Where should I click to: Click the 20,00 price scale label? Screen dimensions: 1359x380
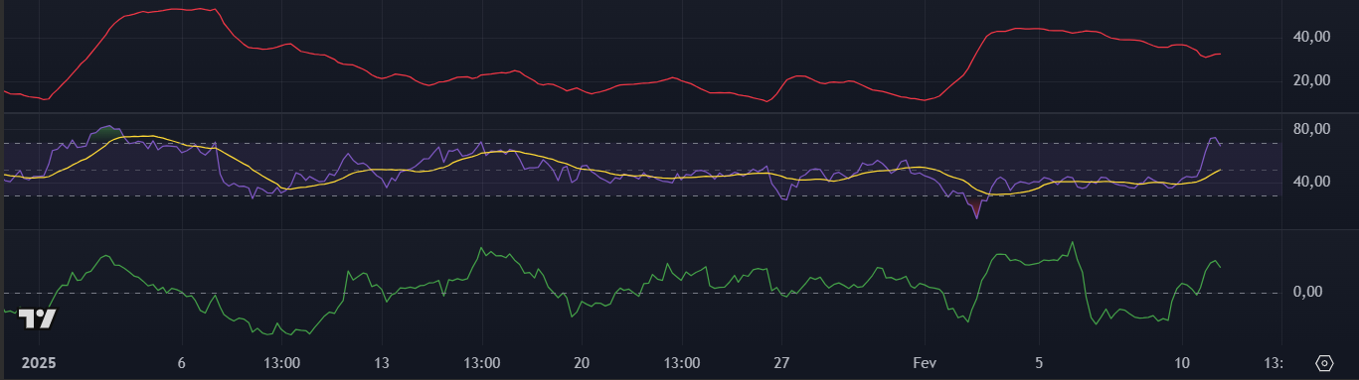pos(1311,80)
